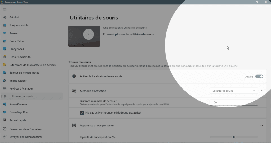Click the Fichier Locksmith padlock icon
Viewport: 271px width, 143px height.
pyautogui.click(x=5, y=57)
